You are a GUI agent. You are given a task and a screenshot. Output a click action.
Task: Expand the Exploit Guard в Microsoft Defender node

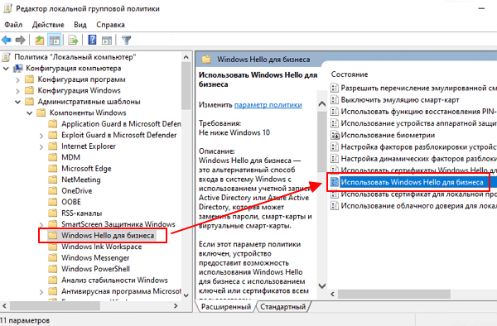pos(41,136)
